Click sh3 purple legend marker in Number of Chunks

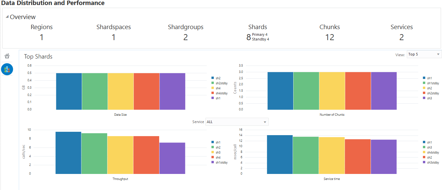pyautogui.click(x=424, y=98)
